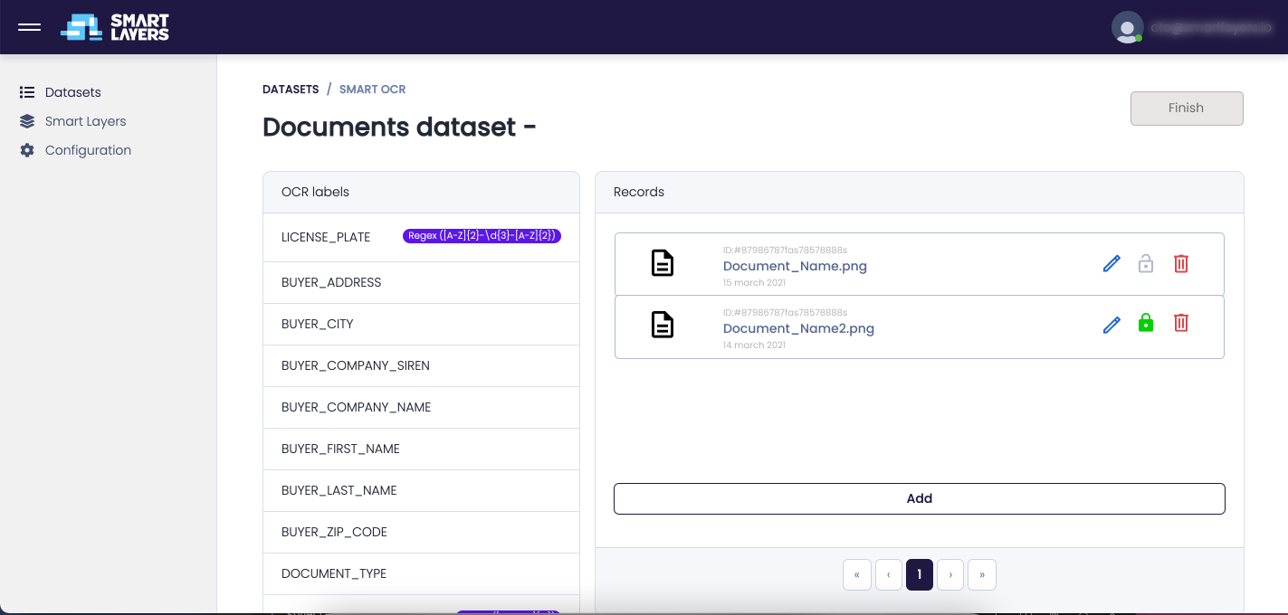Screen dimensions: 1288x615
Task: Go to the Datasets sidebar item
Action: click(x=72, y=92)
